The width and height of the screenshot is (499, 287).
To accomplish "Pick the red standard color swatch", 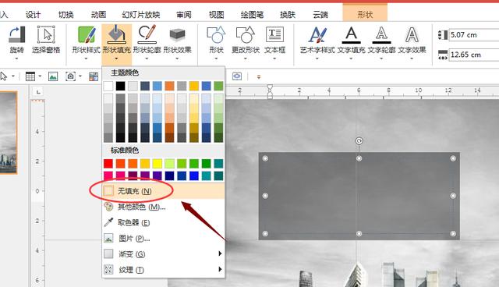I will pyautogui.click(x=108, y=164).
